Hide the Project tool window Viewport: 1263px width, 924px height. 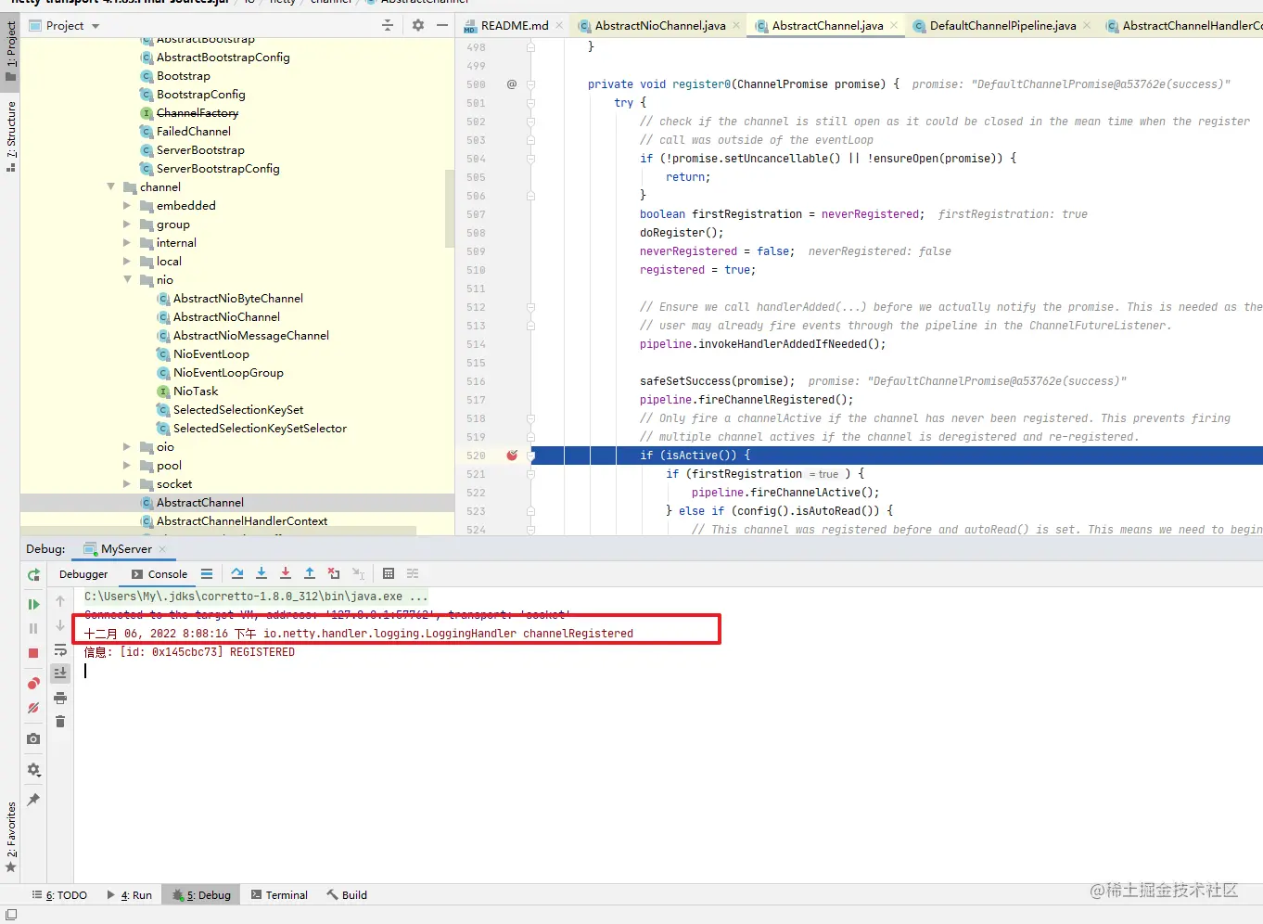tap(442, 26)
